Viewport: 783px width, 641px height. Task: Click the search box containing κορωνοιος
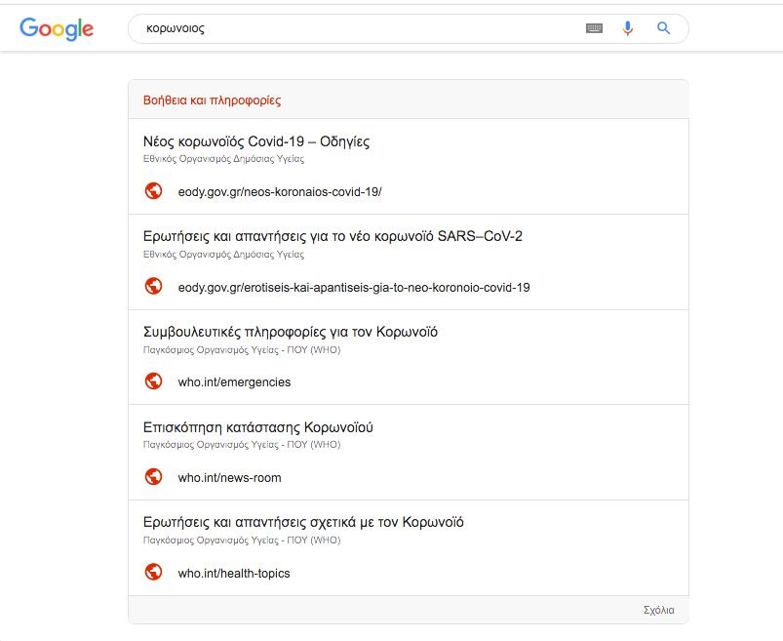point(351,29)
